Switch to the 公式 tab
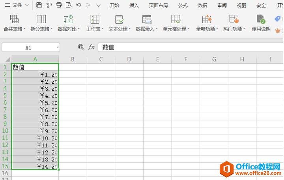 pos(183,5)
